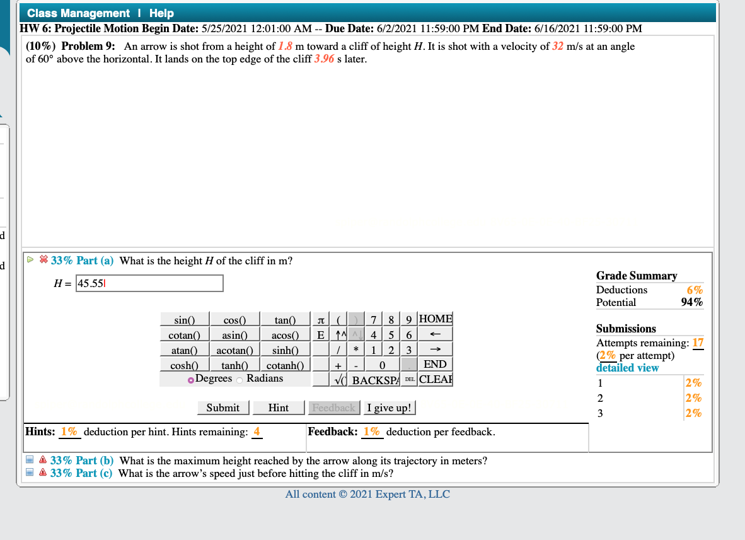Check the box next to Part (b)
Screen dimensions: 745x540
click(x=28, y=460)
